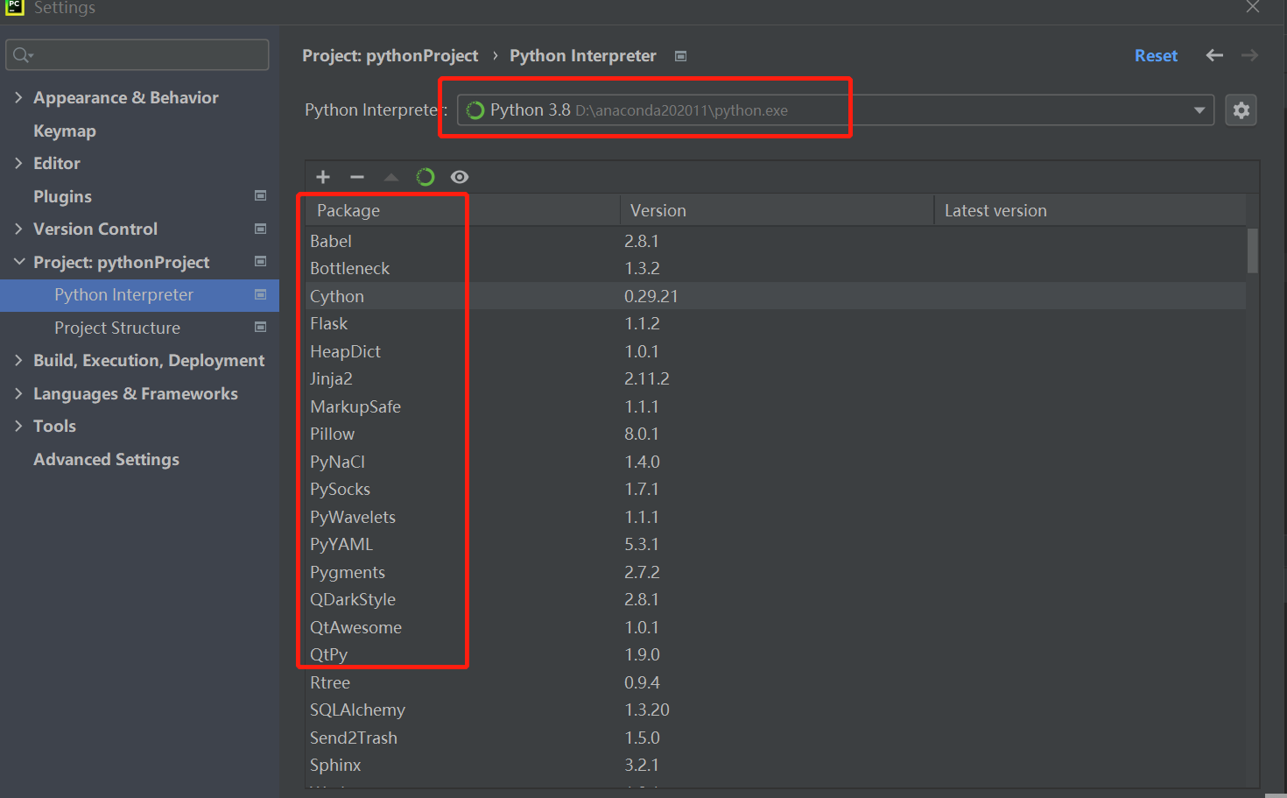Select the PyWavelets package row
The width and height of the screenshot is (1287, 798).
click(x=776, y=517)
